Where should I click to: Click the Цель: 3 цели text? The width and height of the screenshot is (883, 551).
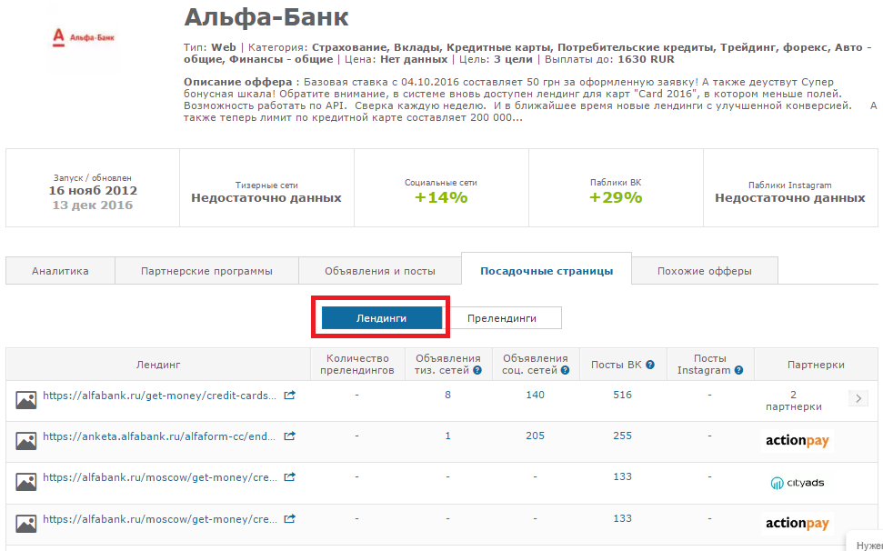[x=497, y=60]
